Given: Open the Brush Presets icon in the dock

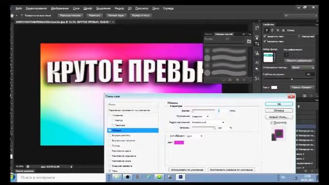Looking at the screenshot, I should pos(257,44).
